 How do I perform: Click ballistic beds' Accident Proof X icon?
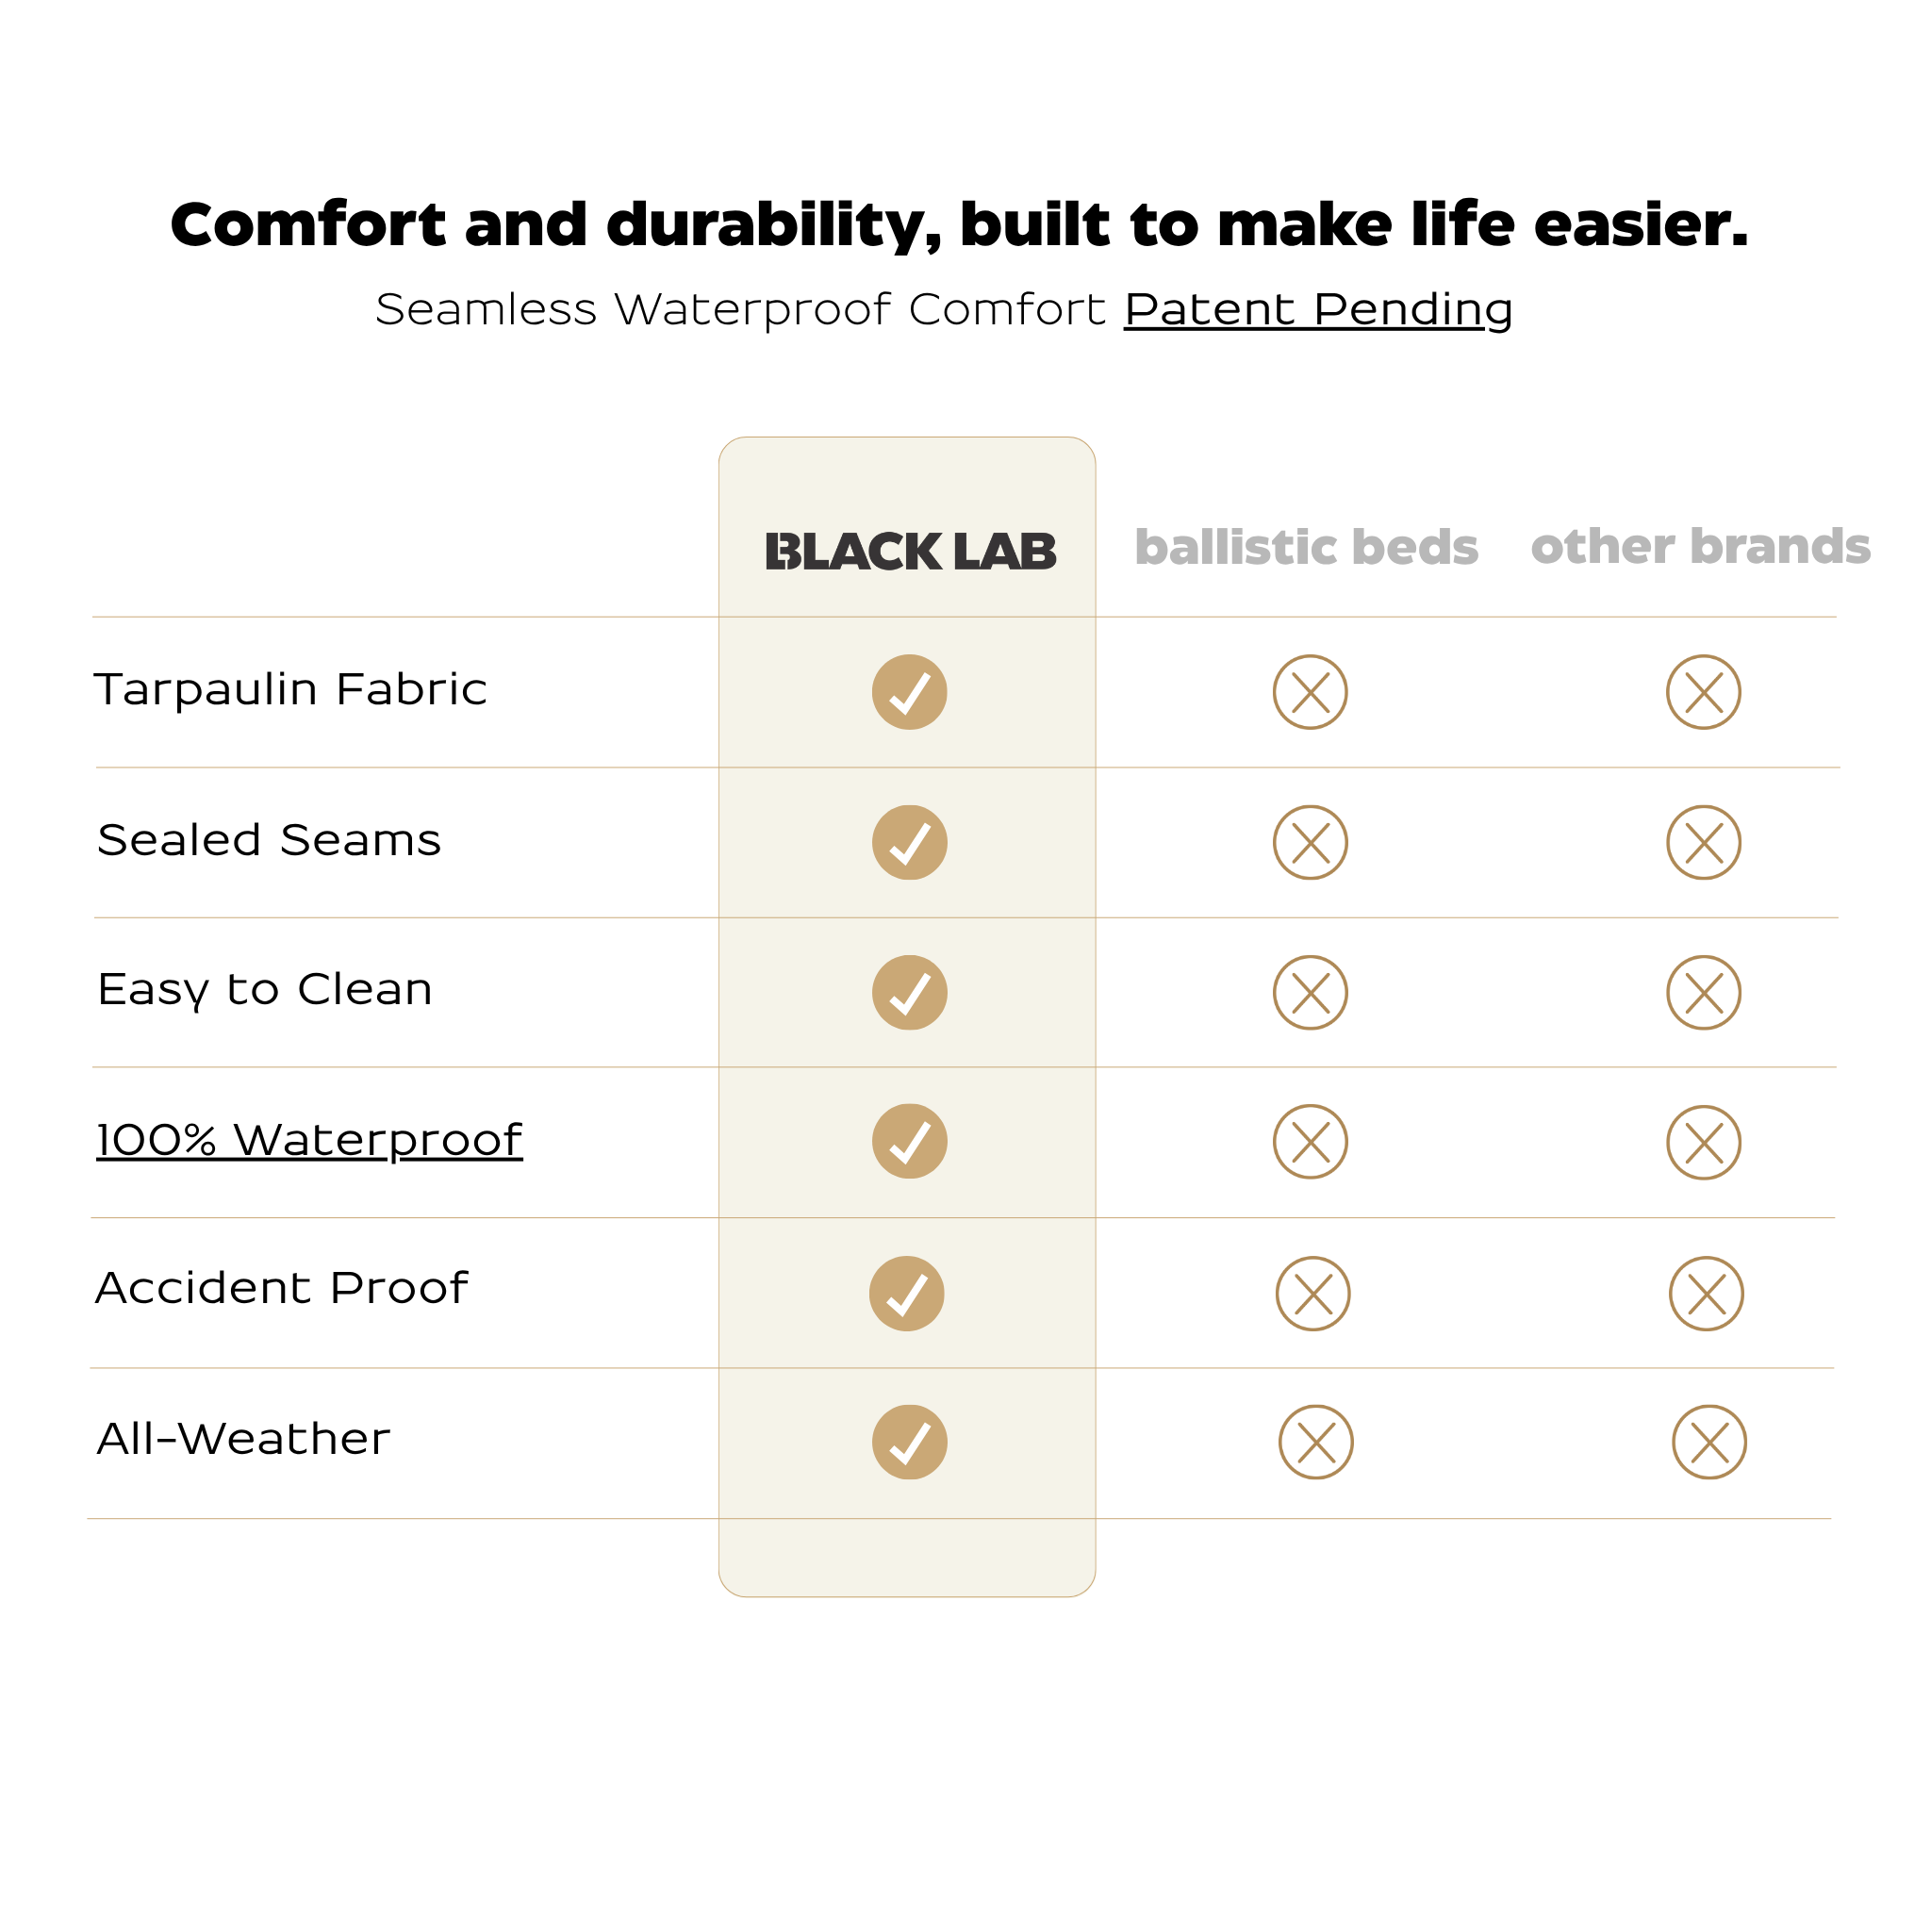[1313, 1294]
